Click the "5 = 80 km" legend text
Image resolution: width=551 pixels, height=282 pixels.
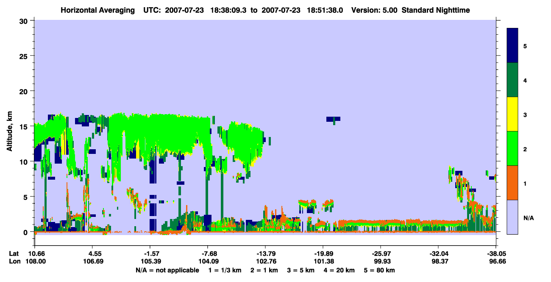point(380,270)
